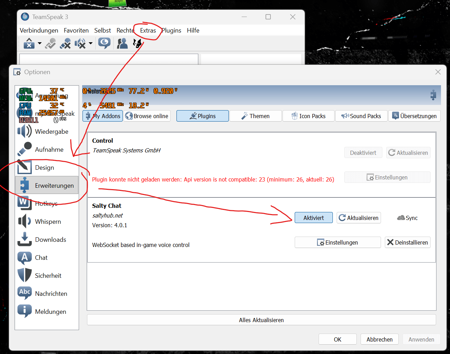Viewport: 450px width, 354px height.
Task: Click the connect/disconnect toolbar icon
Action: (29, 43)
